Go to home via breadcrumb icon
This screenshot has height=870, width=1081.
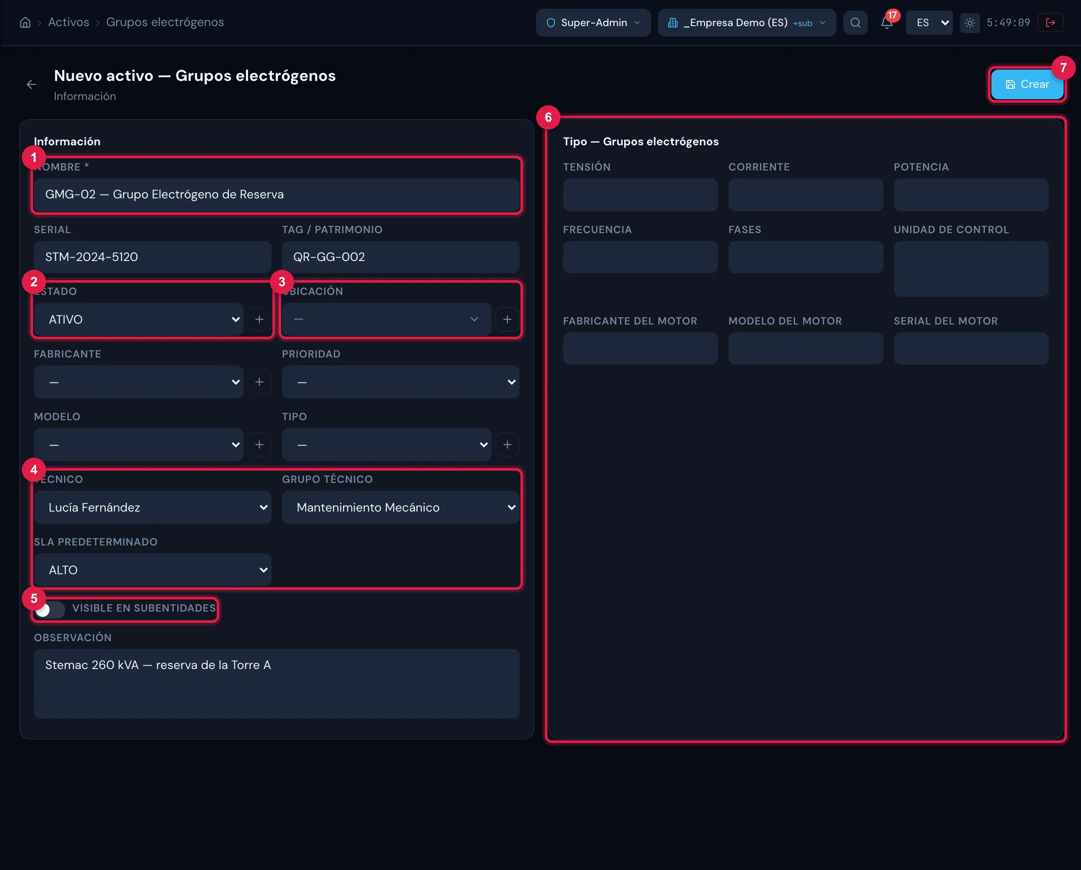[25, 23]
